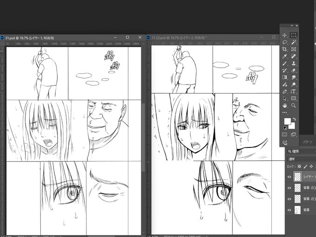Swap foreground and background colors arrow

(x=294, y=119)
